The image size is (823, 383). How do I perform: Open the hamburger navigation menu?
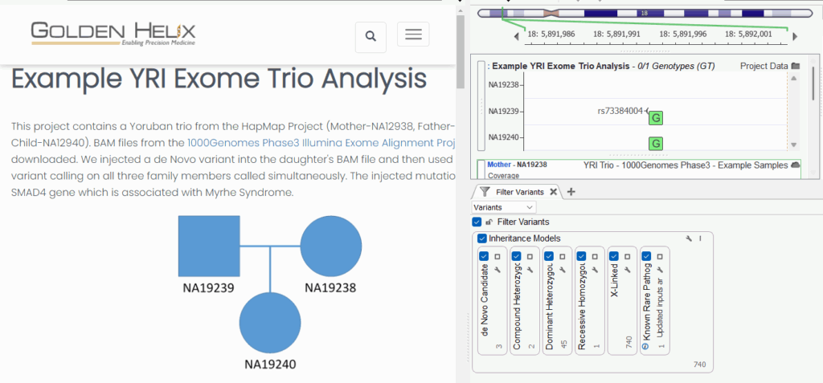pos(413,35)
